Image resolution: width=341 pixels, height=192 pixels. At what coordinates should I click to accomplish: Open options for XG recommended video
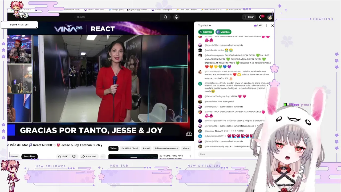point(190,156)
